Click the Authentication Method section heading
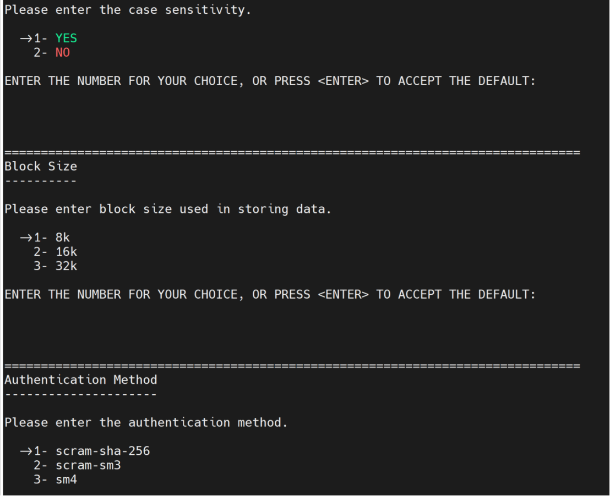 point(81,379)
